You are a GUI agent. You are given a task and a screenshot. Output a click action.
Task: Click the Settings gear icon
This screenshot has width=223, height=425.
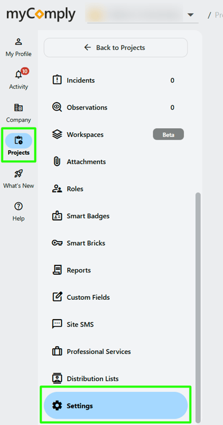pyautogui.click(x=57, y=406)
